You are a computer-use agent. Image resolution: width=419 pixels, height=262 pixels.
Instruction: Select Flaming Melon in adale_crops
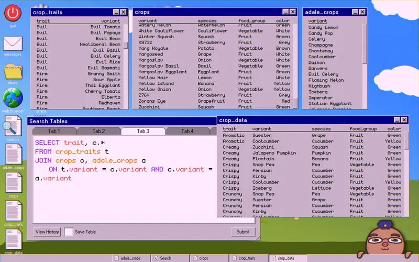tap(326, 80)
